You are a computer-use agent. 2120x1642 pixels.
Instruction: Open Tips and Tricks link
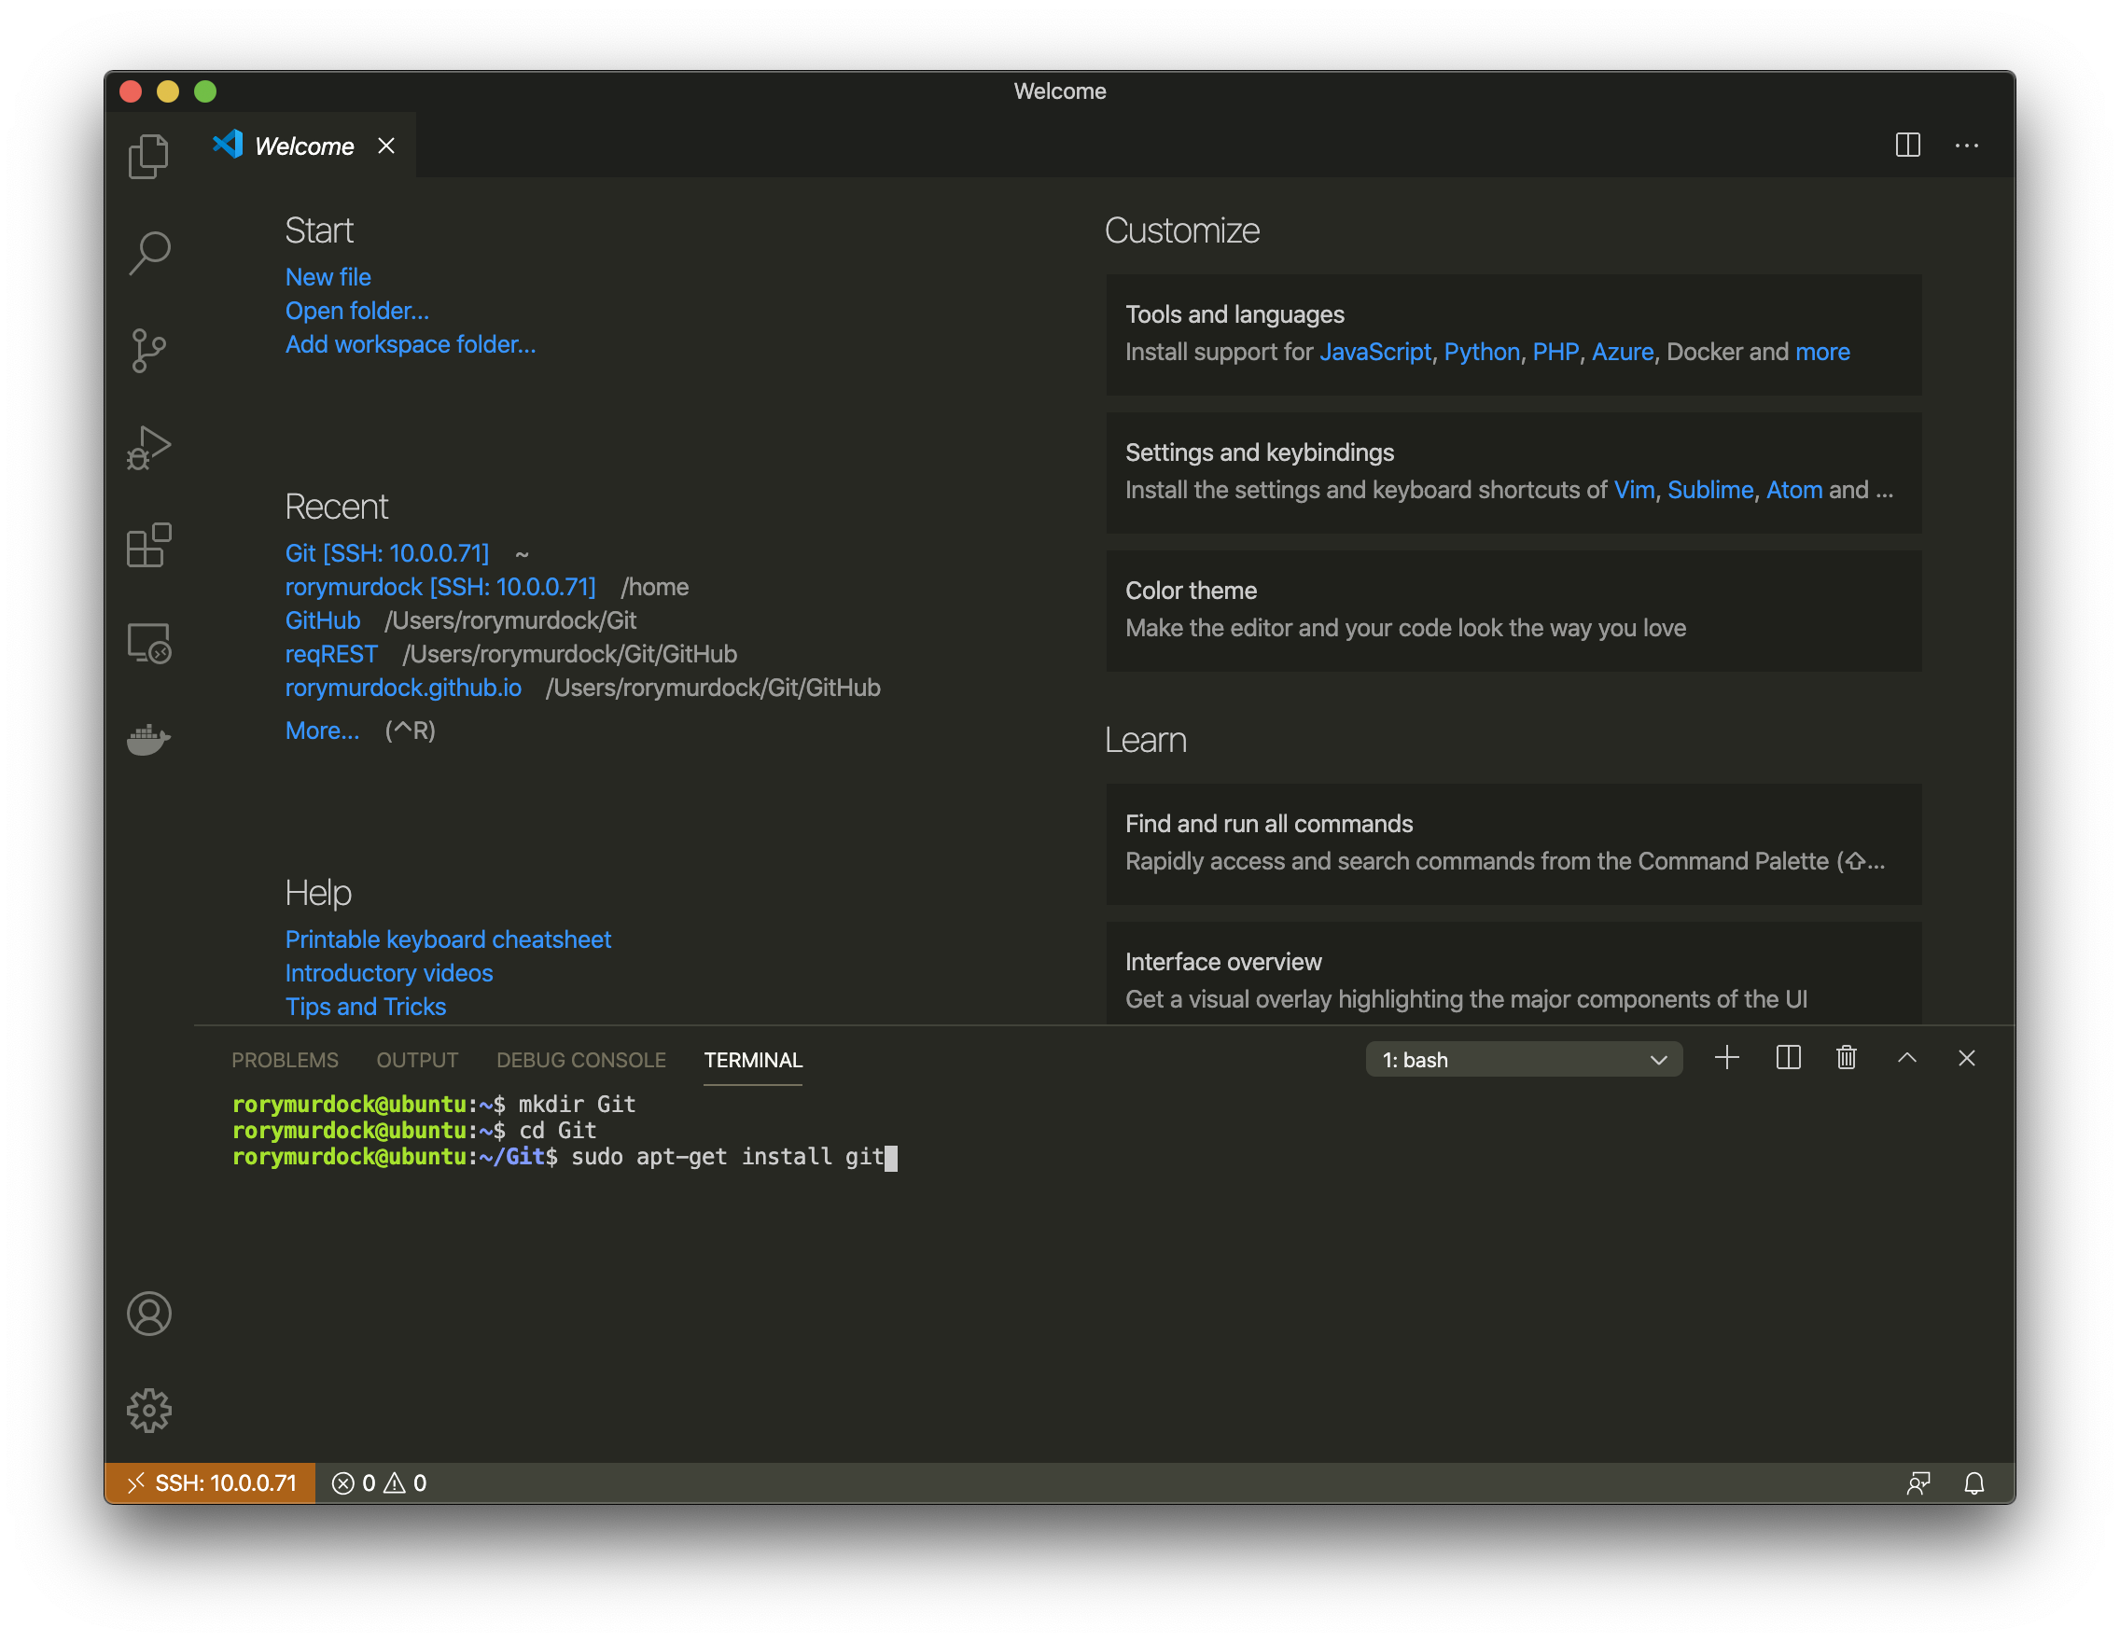point(366,1007)
